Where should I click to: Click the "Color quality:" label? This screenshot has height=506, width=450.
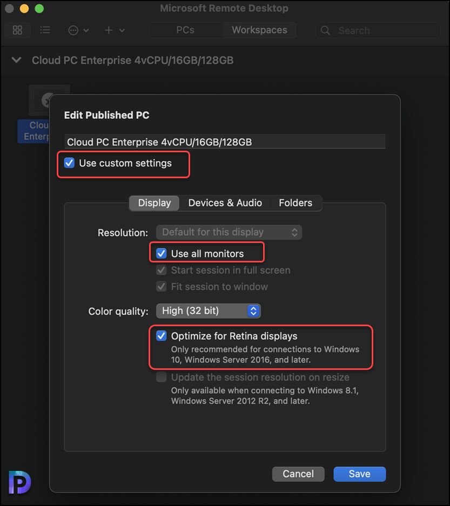118,312
